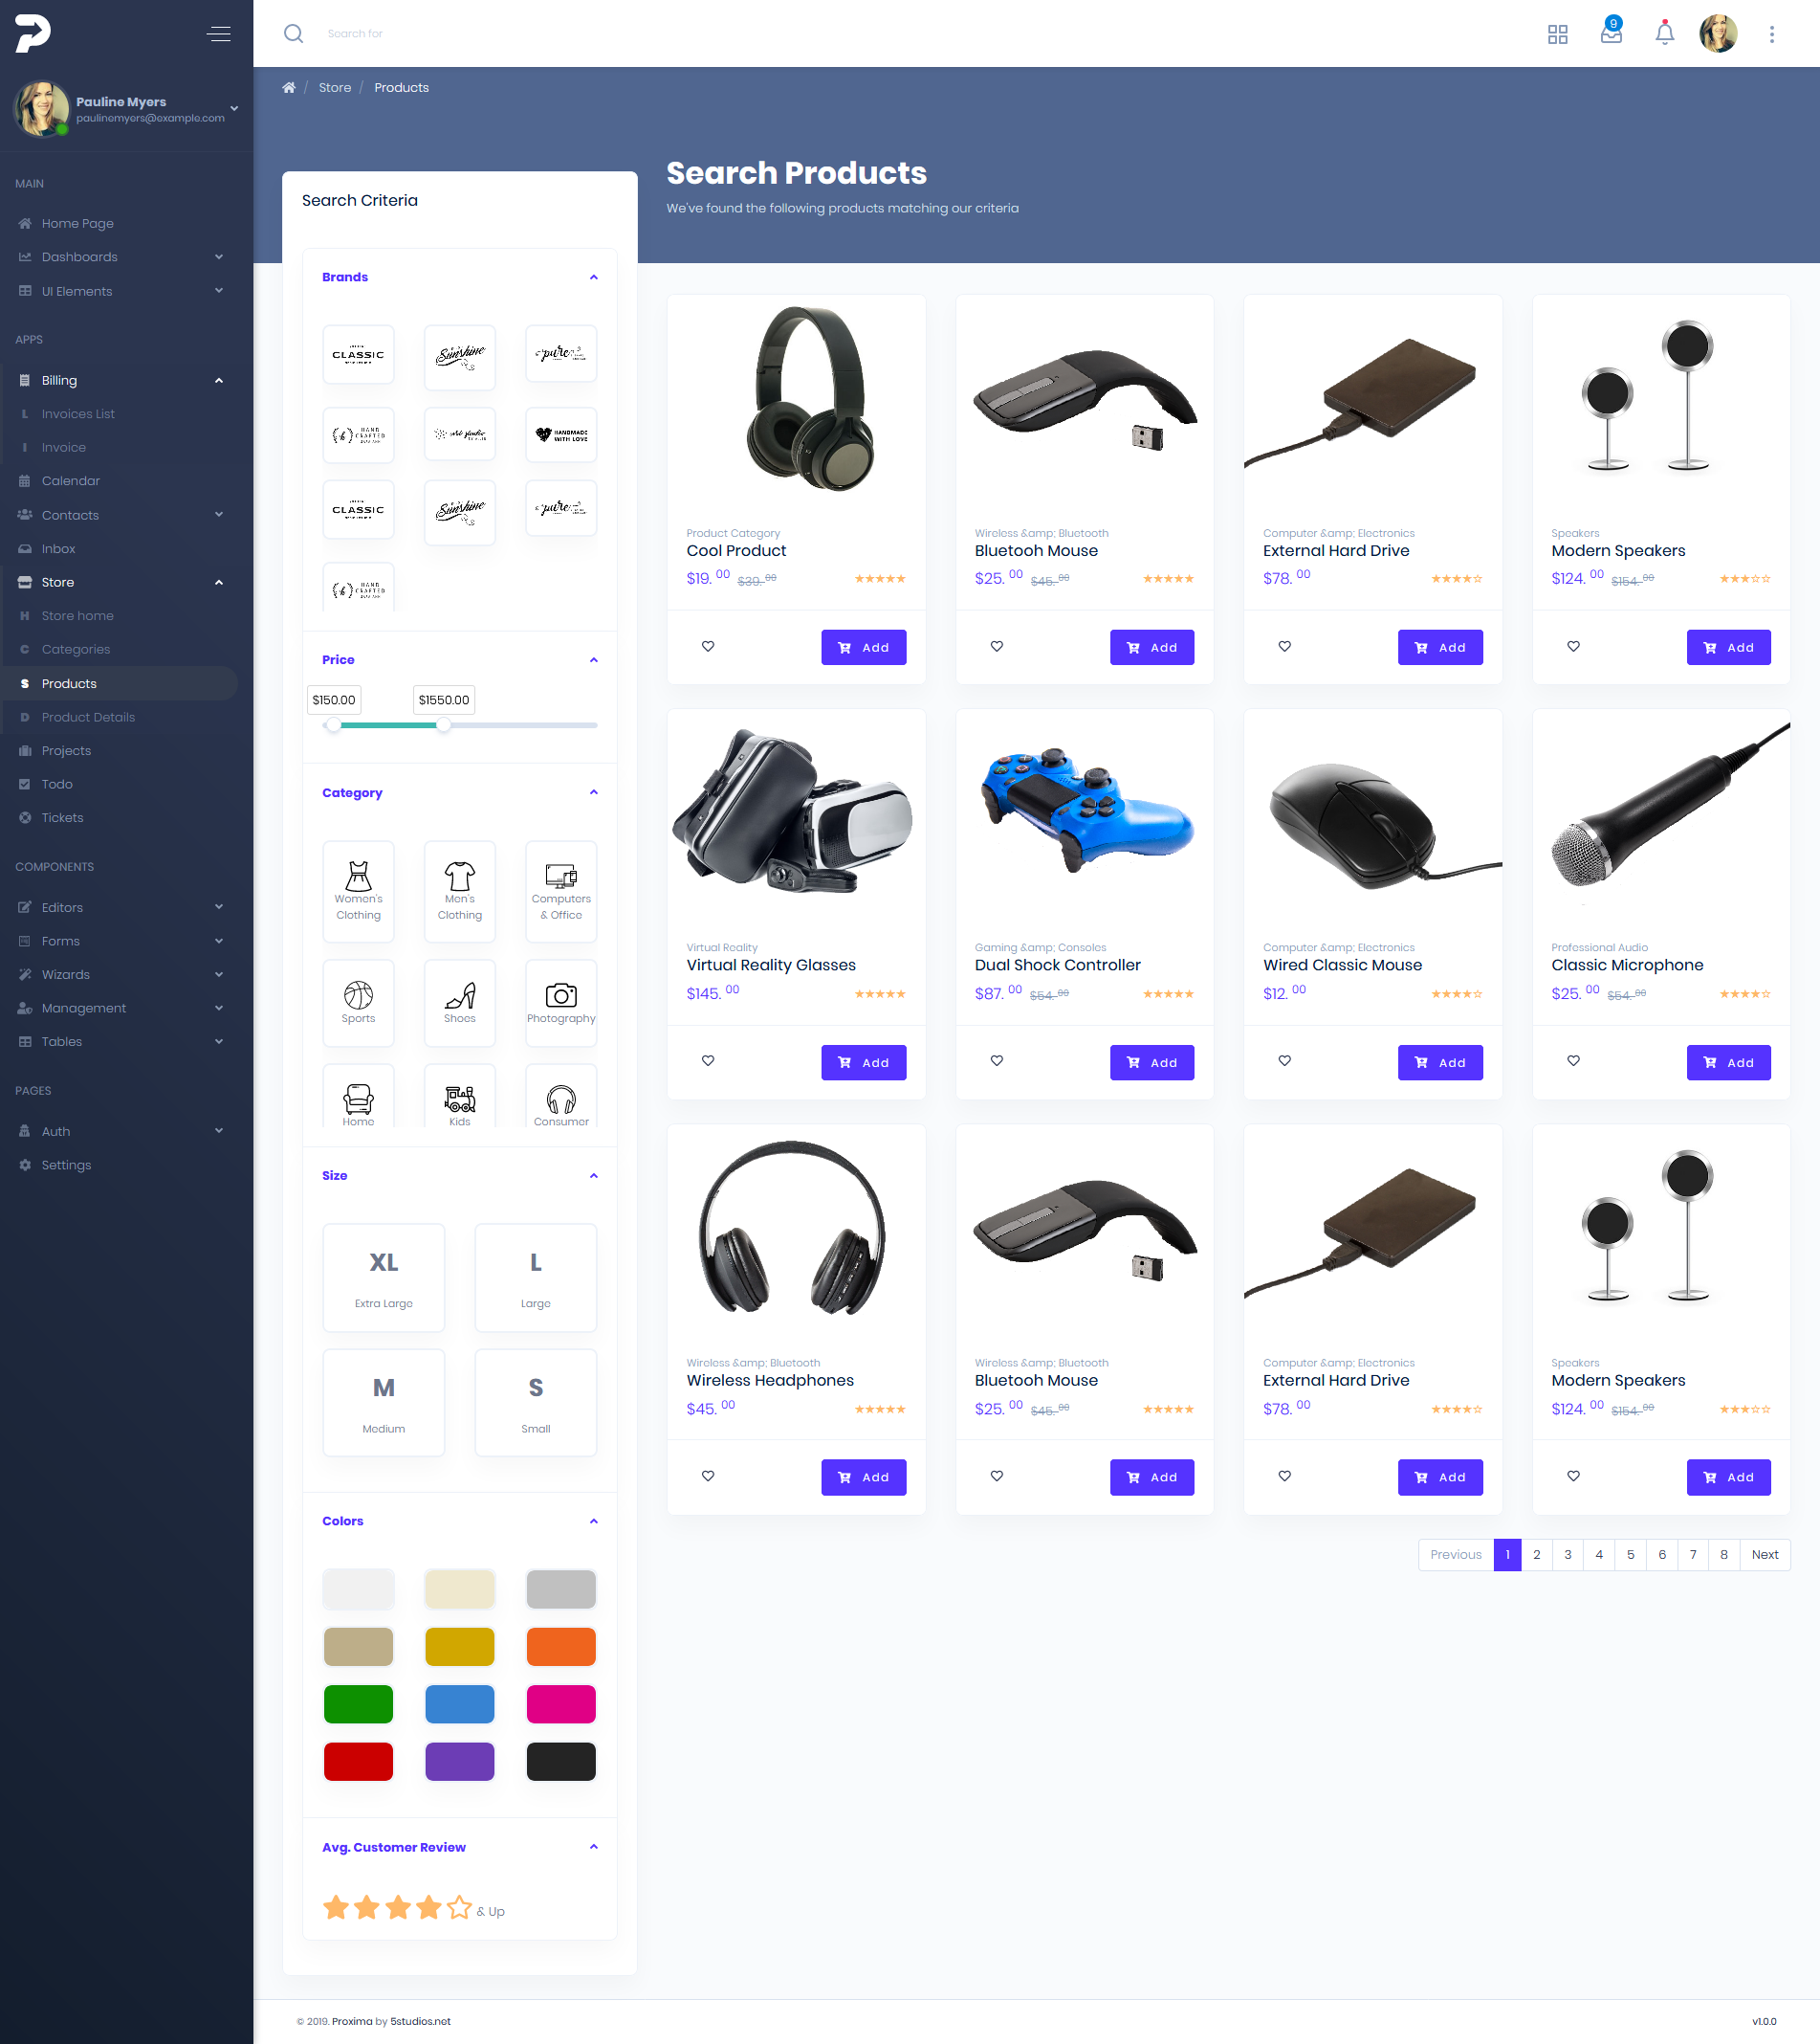Select the red color swatch filter
1820x2044 pixels.
pyautogui.click(x=358, y=1762)
